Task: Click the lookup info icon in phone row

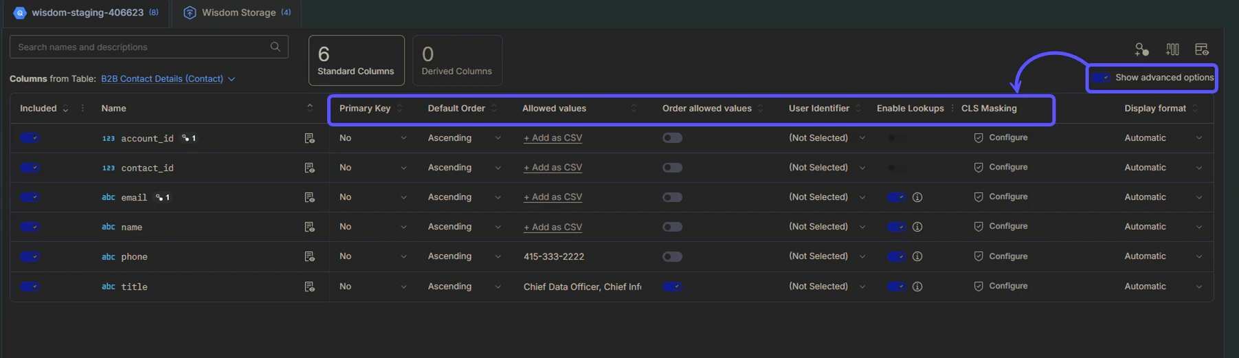Action: tap(917, 256)
